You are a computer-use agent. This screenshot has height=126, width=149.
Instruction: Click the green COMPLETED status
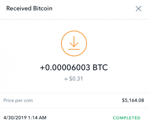(127, 118)
